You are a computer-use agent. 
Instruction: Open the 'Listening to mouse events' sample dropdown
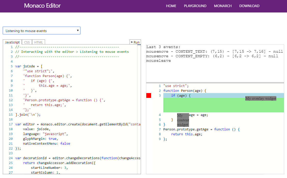pyautogui.click(x=41, y=31)
